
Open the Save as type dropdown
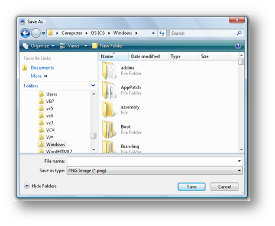pos(154,171)
